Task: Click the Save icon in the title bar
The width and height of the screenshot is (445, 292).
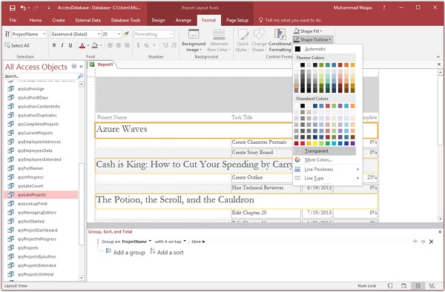Action: [x=13, y=8]
